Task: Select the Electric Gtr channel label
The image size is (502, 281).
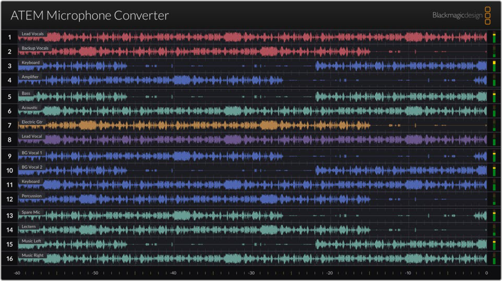Action: coord(32,122)
